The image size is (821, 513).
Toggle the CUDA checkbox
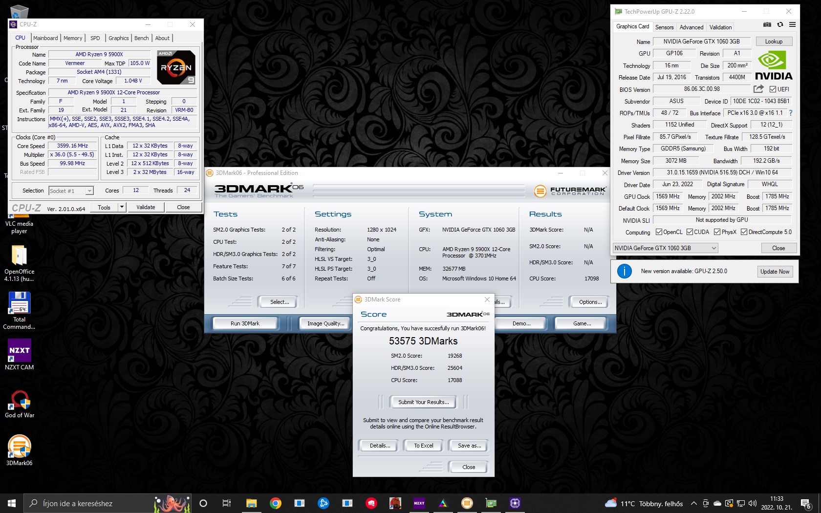pos(690,232)
